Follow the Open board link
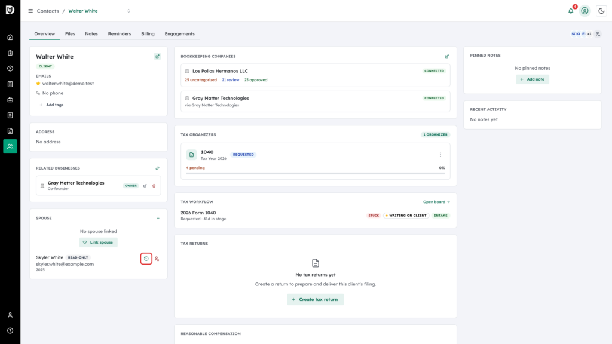 pos(436,202)
